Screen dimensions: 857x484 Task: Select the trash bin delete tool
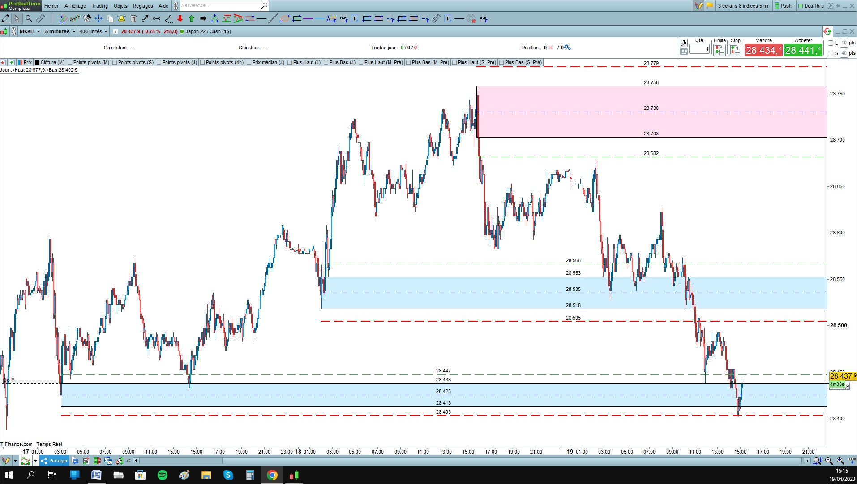click(133, 18)
